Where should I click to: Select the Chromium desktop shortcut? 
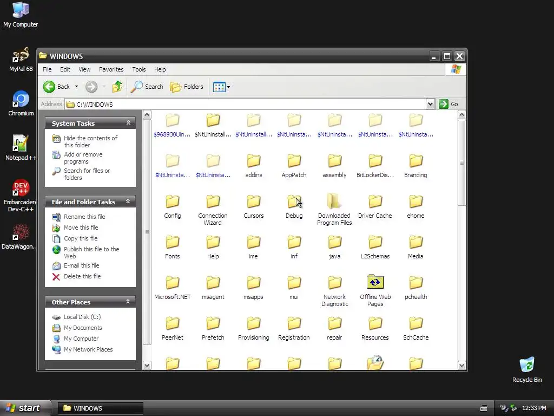pyautogui.click(x=21, y=103)
